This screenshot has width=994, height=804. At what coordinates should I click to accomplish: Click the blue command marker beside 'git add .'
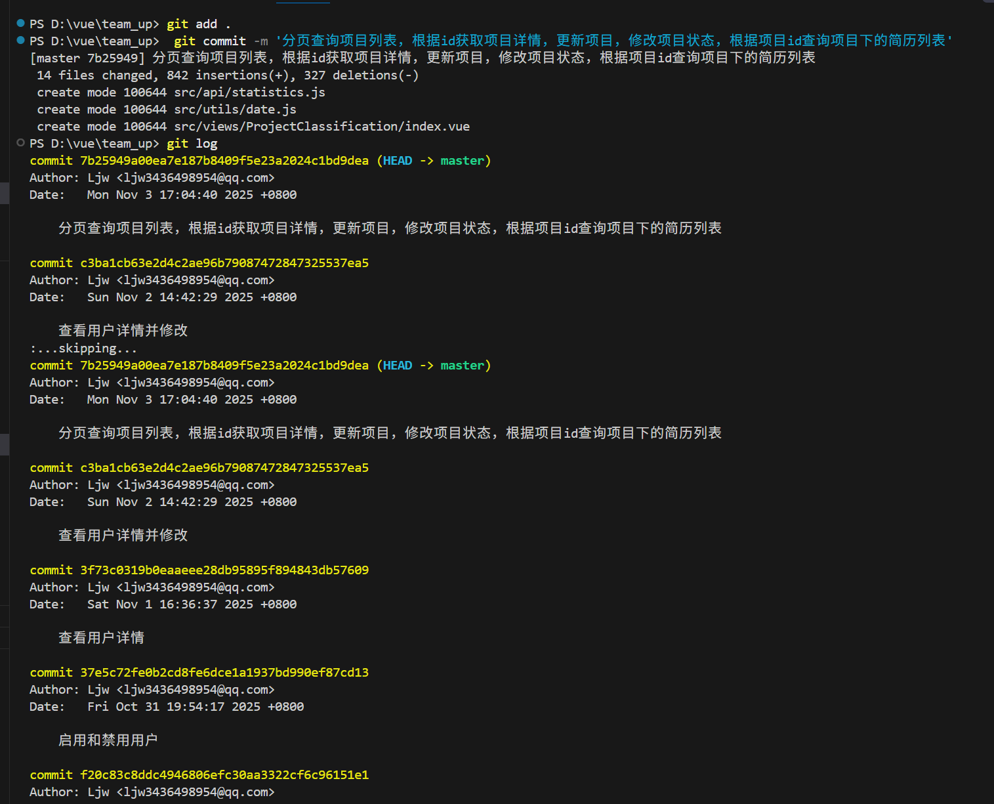click(20, 24)
